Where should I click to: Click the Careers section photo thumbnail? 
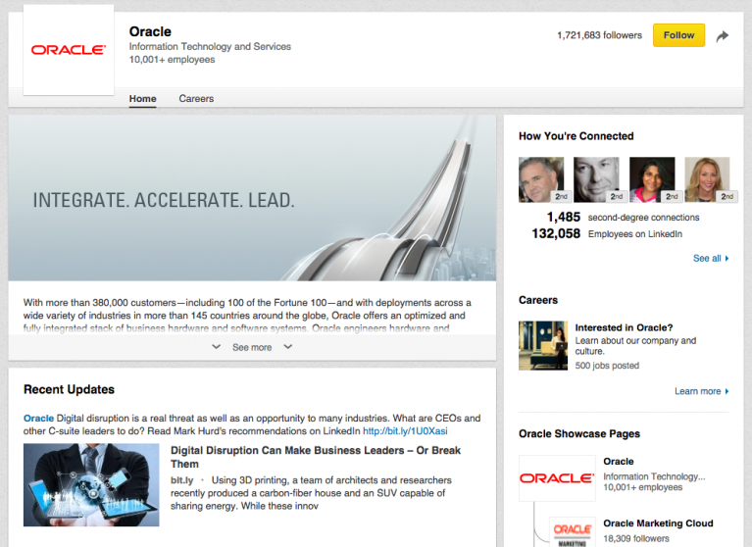[543, 346]
